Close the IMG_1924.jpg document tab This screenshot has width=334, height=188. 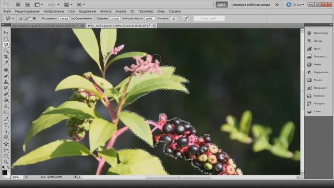(154, 26)
